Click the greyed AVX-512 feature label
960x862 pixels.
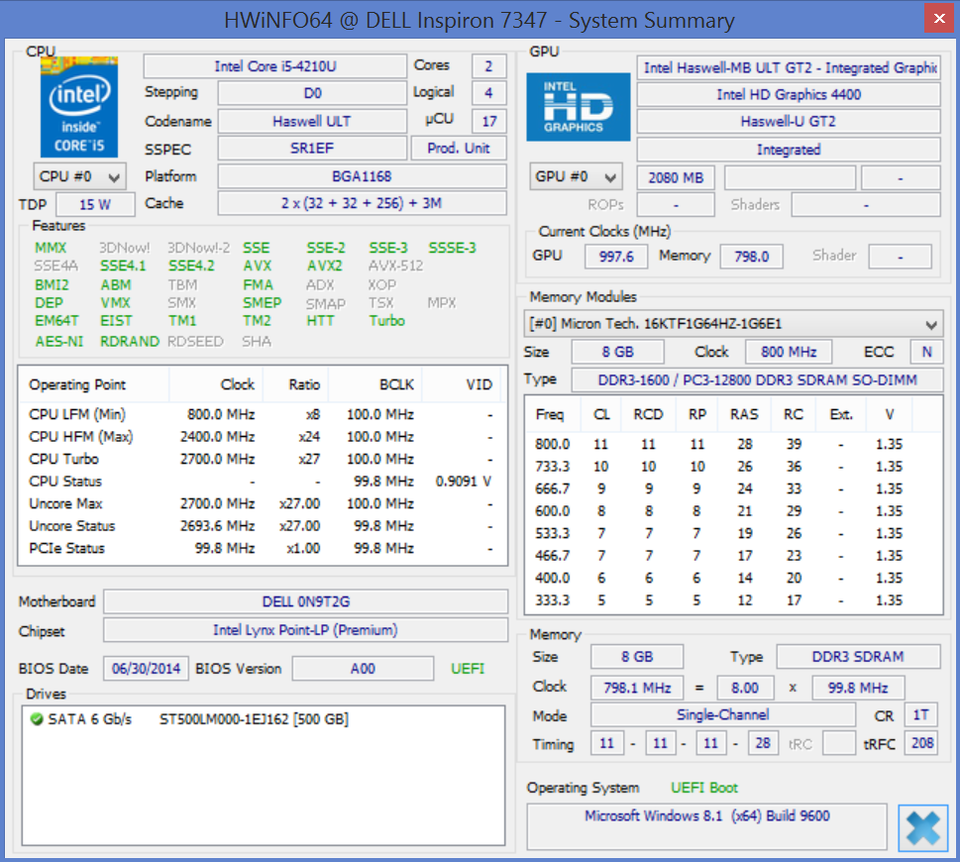coord(395,266)
